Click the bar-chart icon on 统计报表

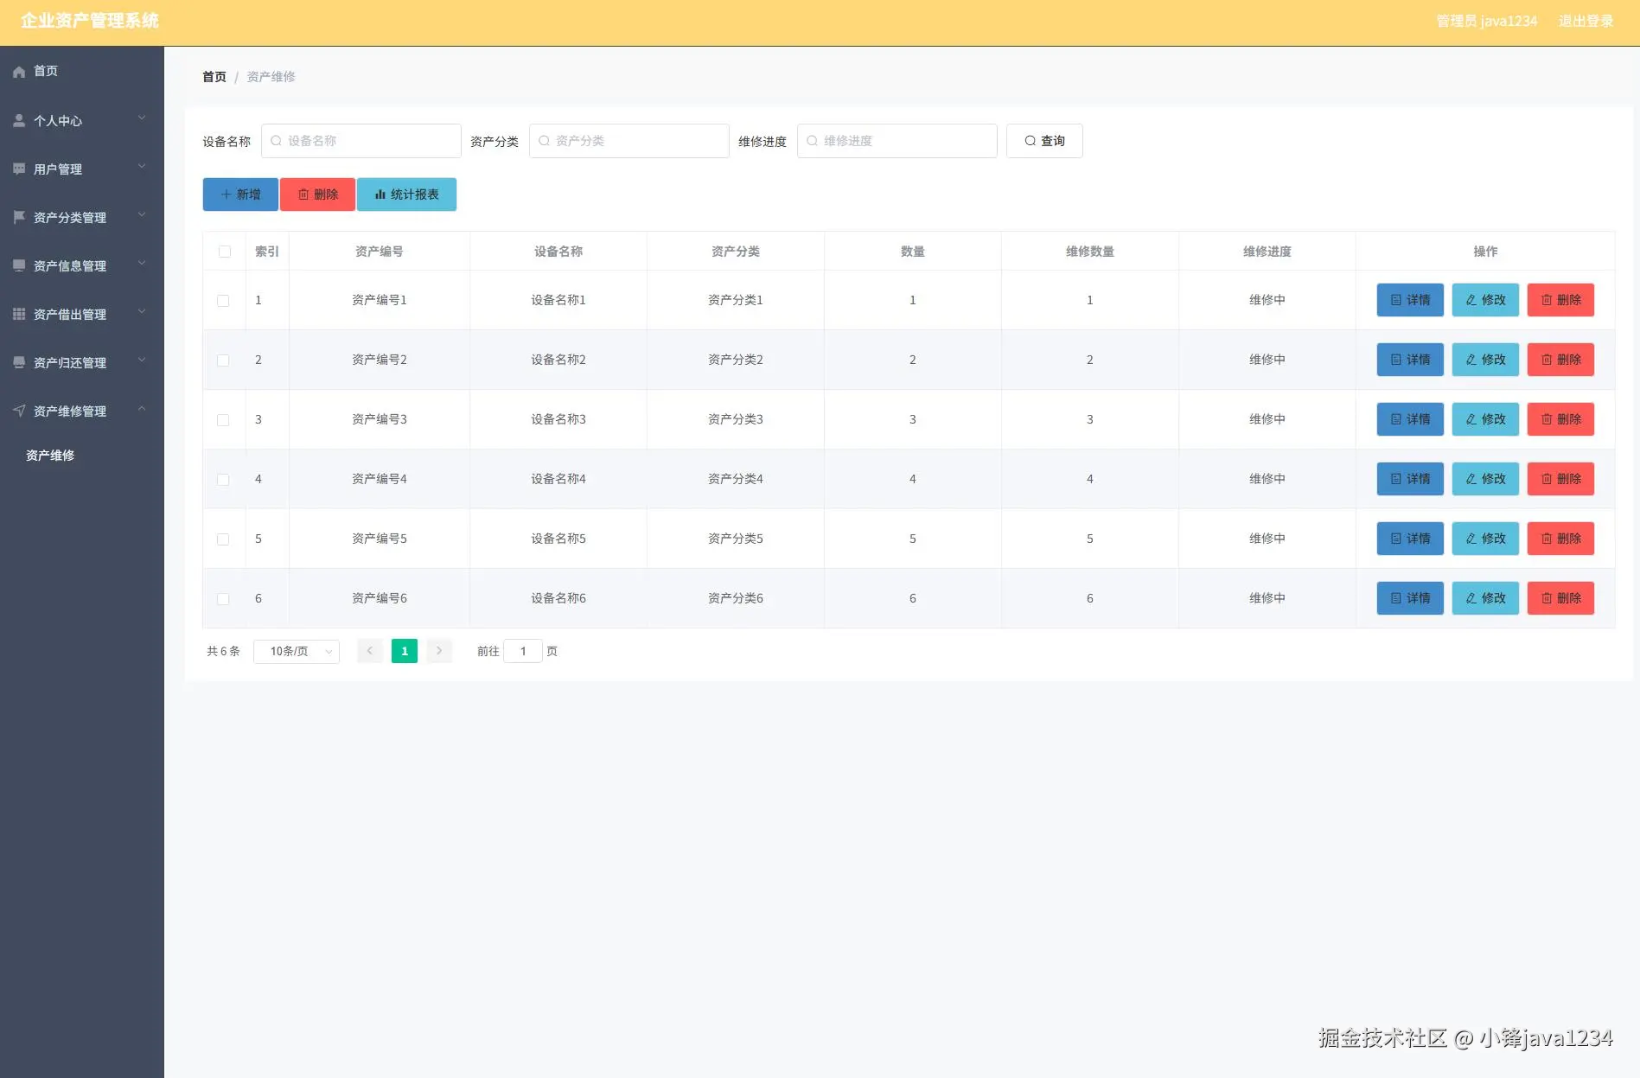tap(380, 195)
